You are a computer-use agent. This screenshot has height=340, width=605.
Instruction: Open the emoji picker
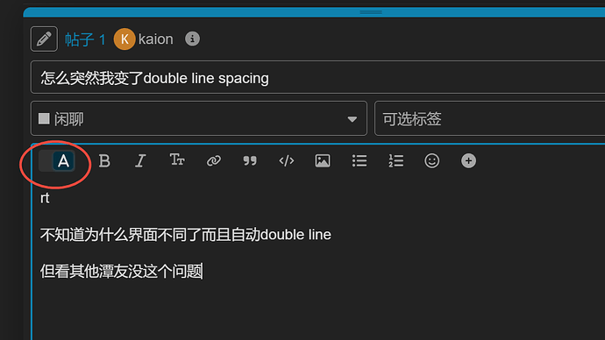pyautogui.click(x=431, y=160)
